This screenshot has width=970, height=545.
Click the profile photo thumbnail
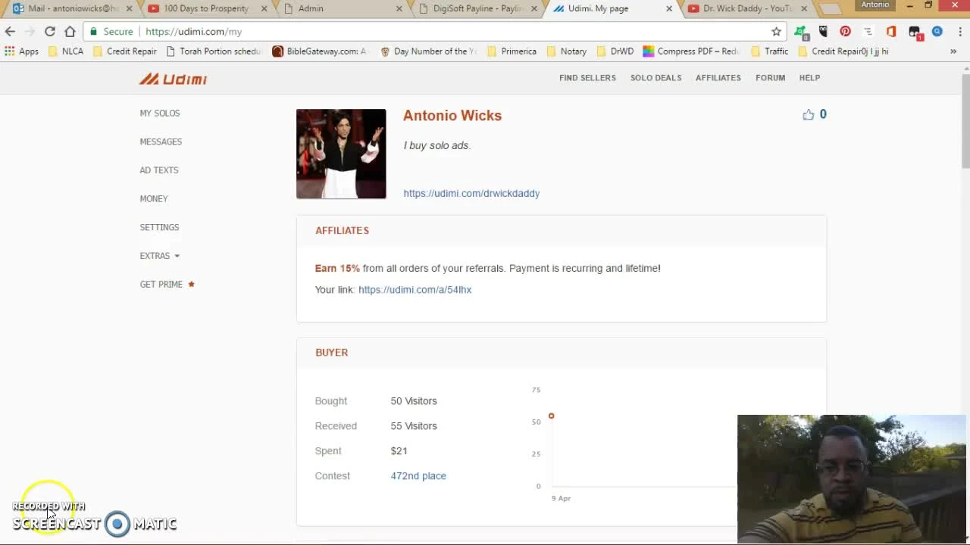tap(341, 154)
